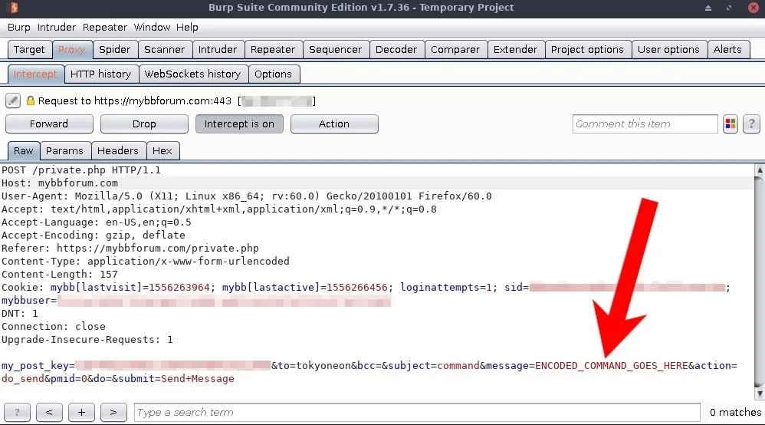Open the Intruder menu in menu bar
The image size is (765, 425).
[x=57, y=28]
